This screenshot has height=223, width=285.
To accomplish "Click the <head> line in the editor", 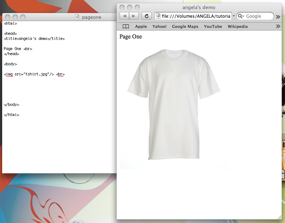I will pyautogui.click(x=11, y=33).
